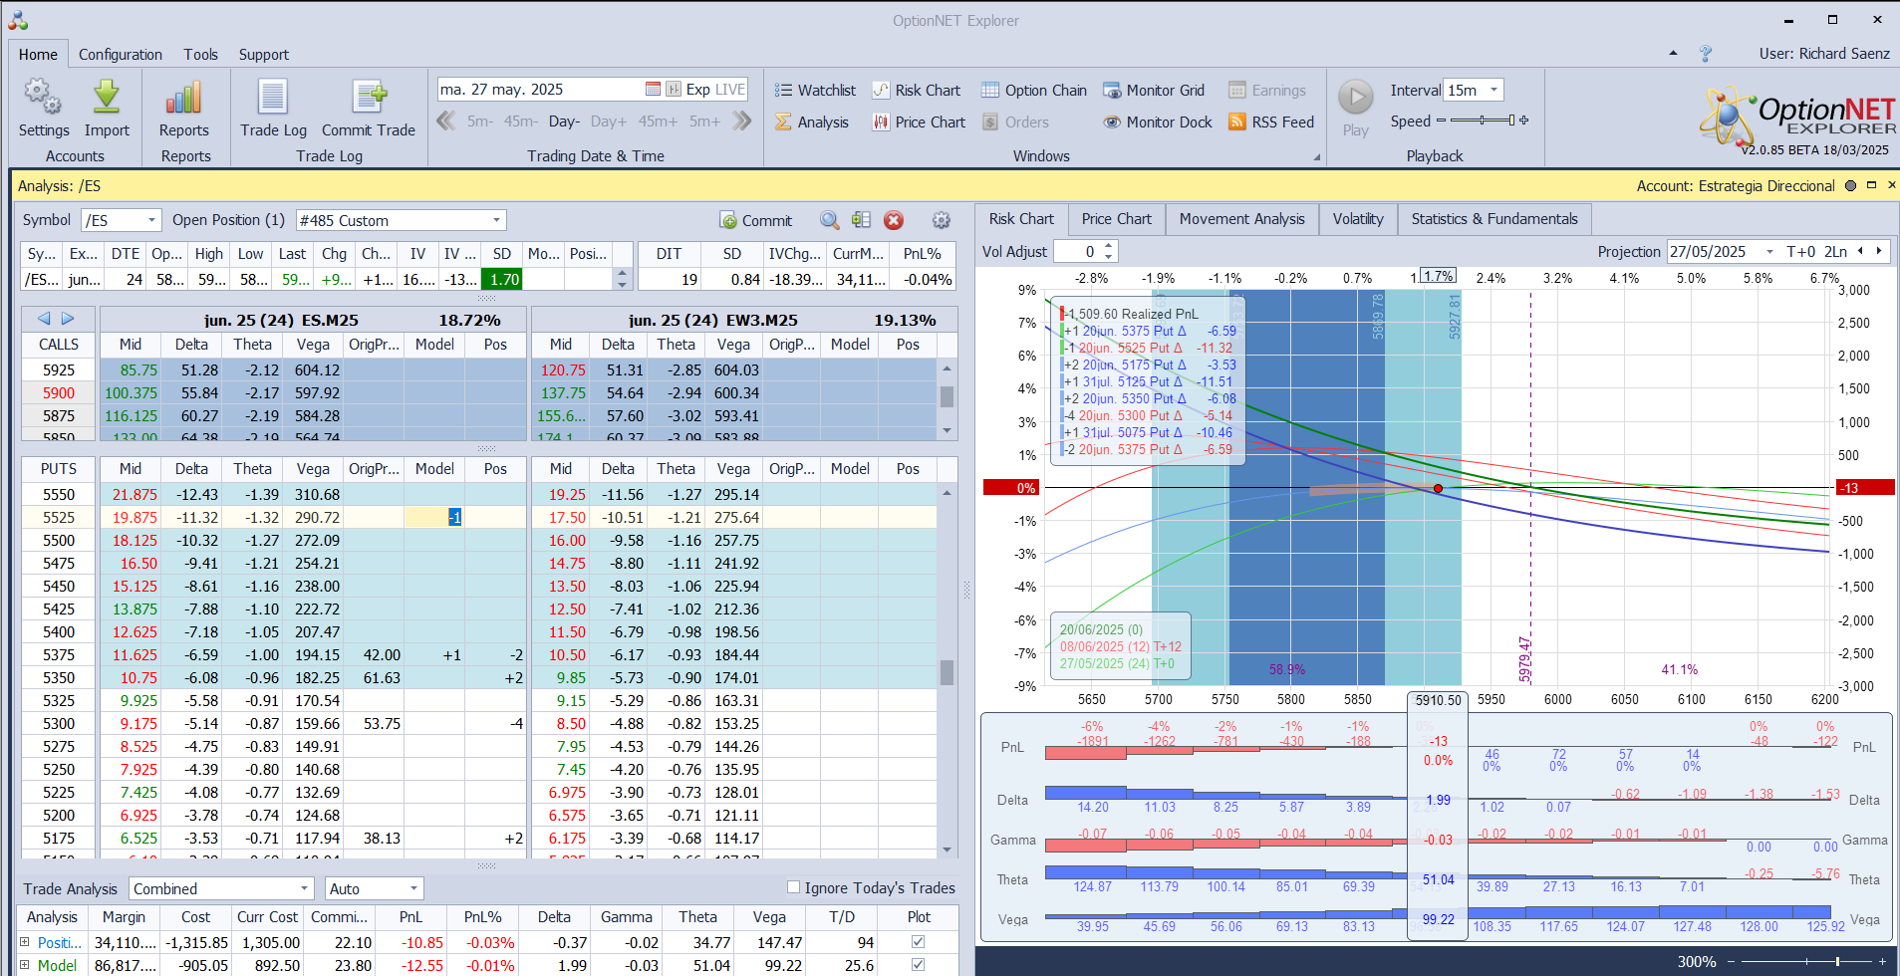
Task: Go to previous expiration with left arrow
Action: 44,319
